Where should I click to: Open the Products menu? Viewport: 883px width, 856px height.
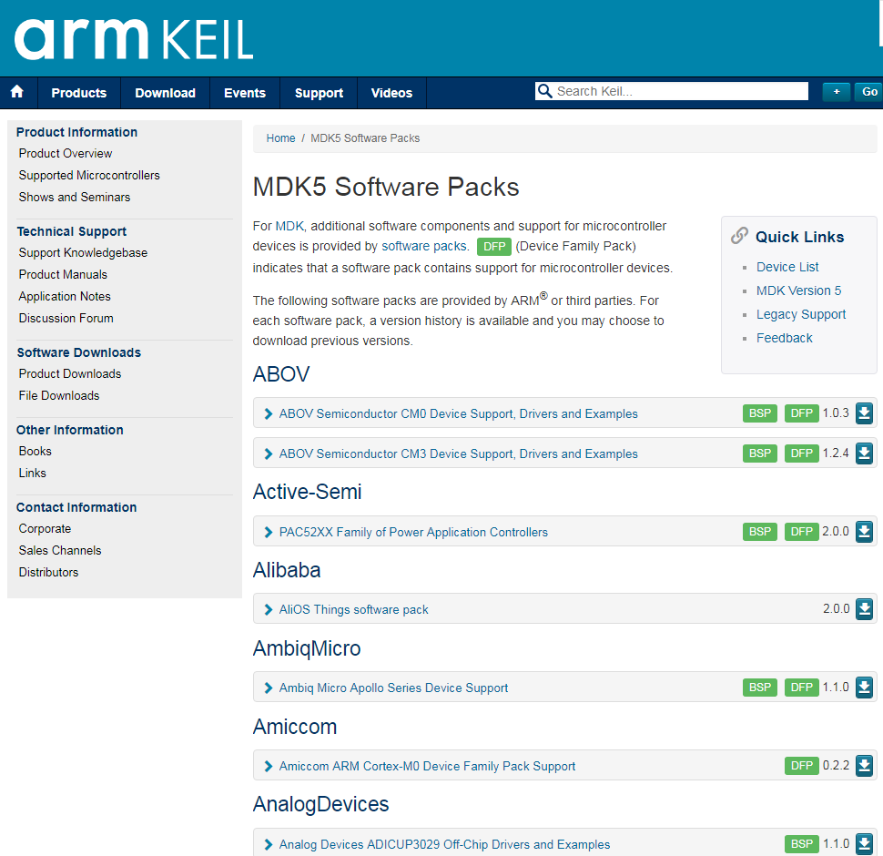[79, 93]
